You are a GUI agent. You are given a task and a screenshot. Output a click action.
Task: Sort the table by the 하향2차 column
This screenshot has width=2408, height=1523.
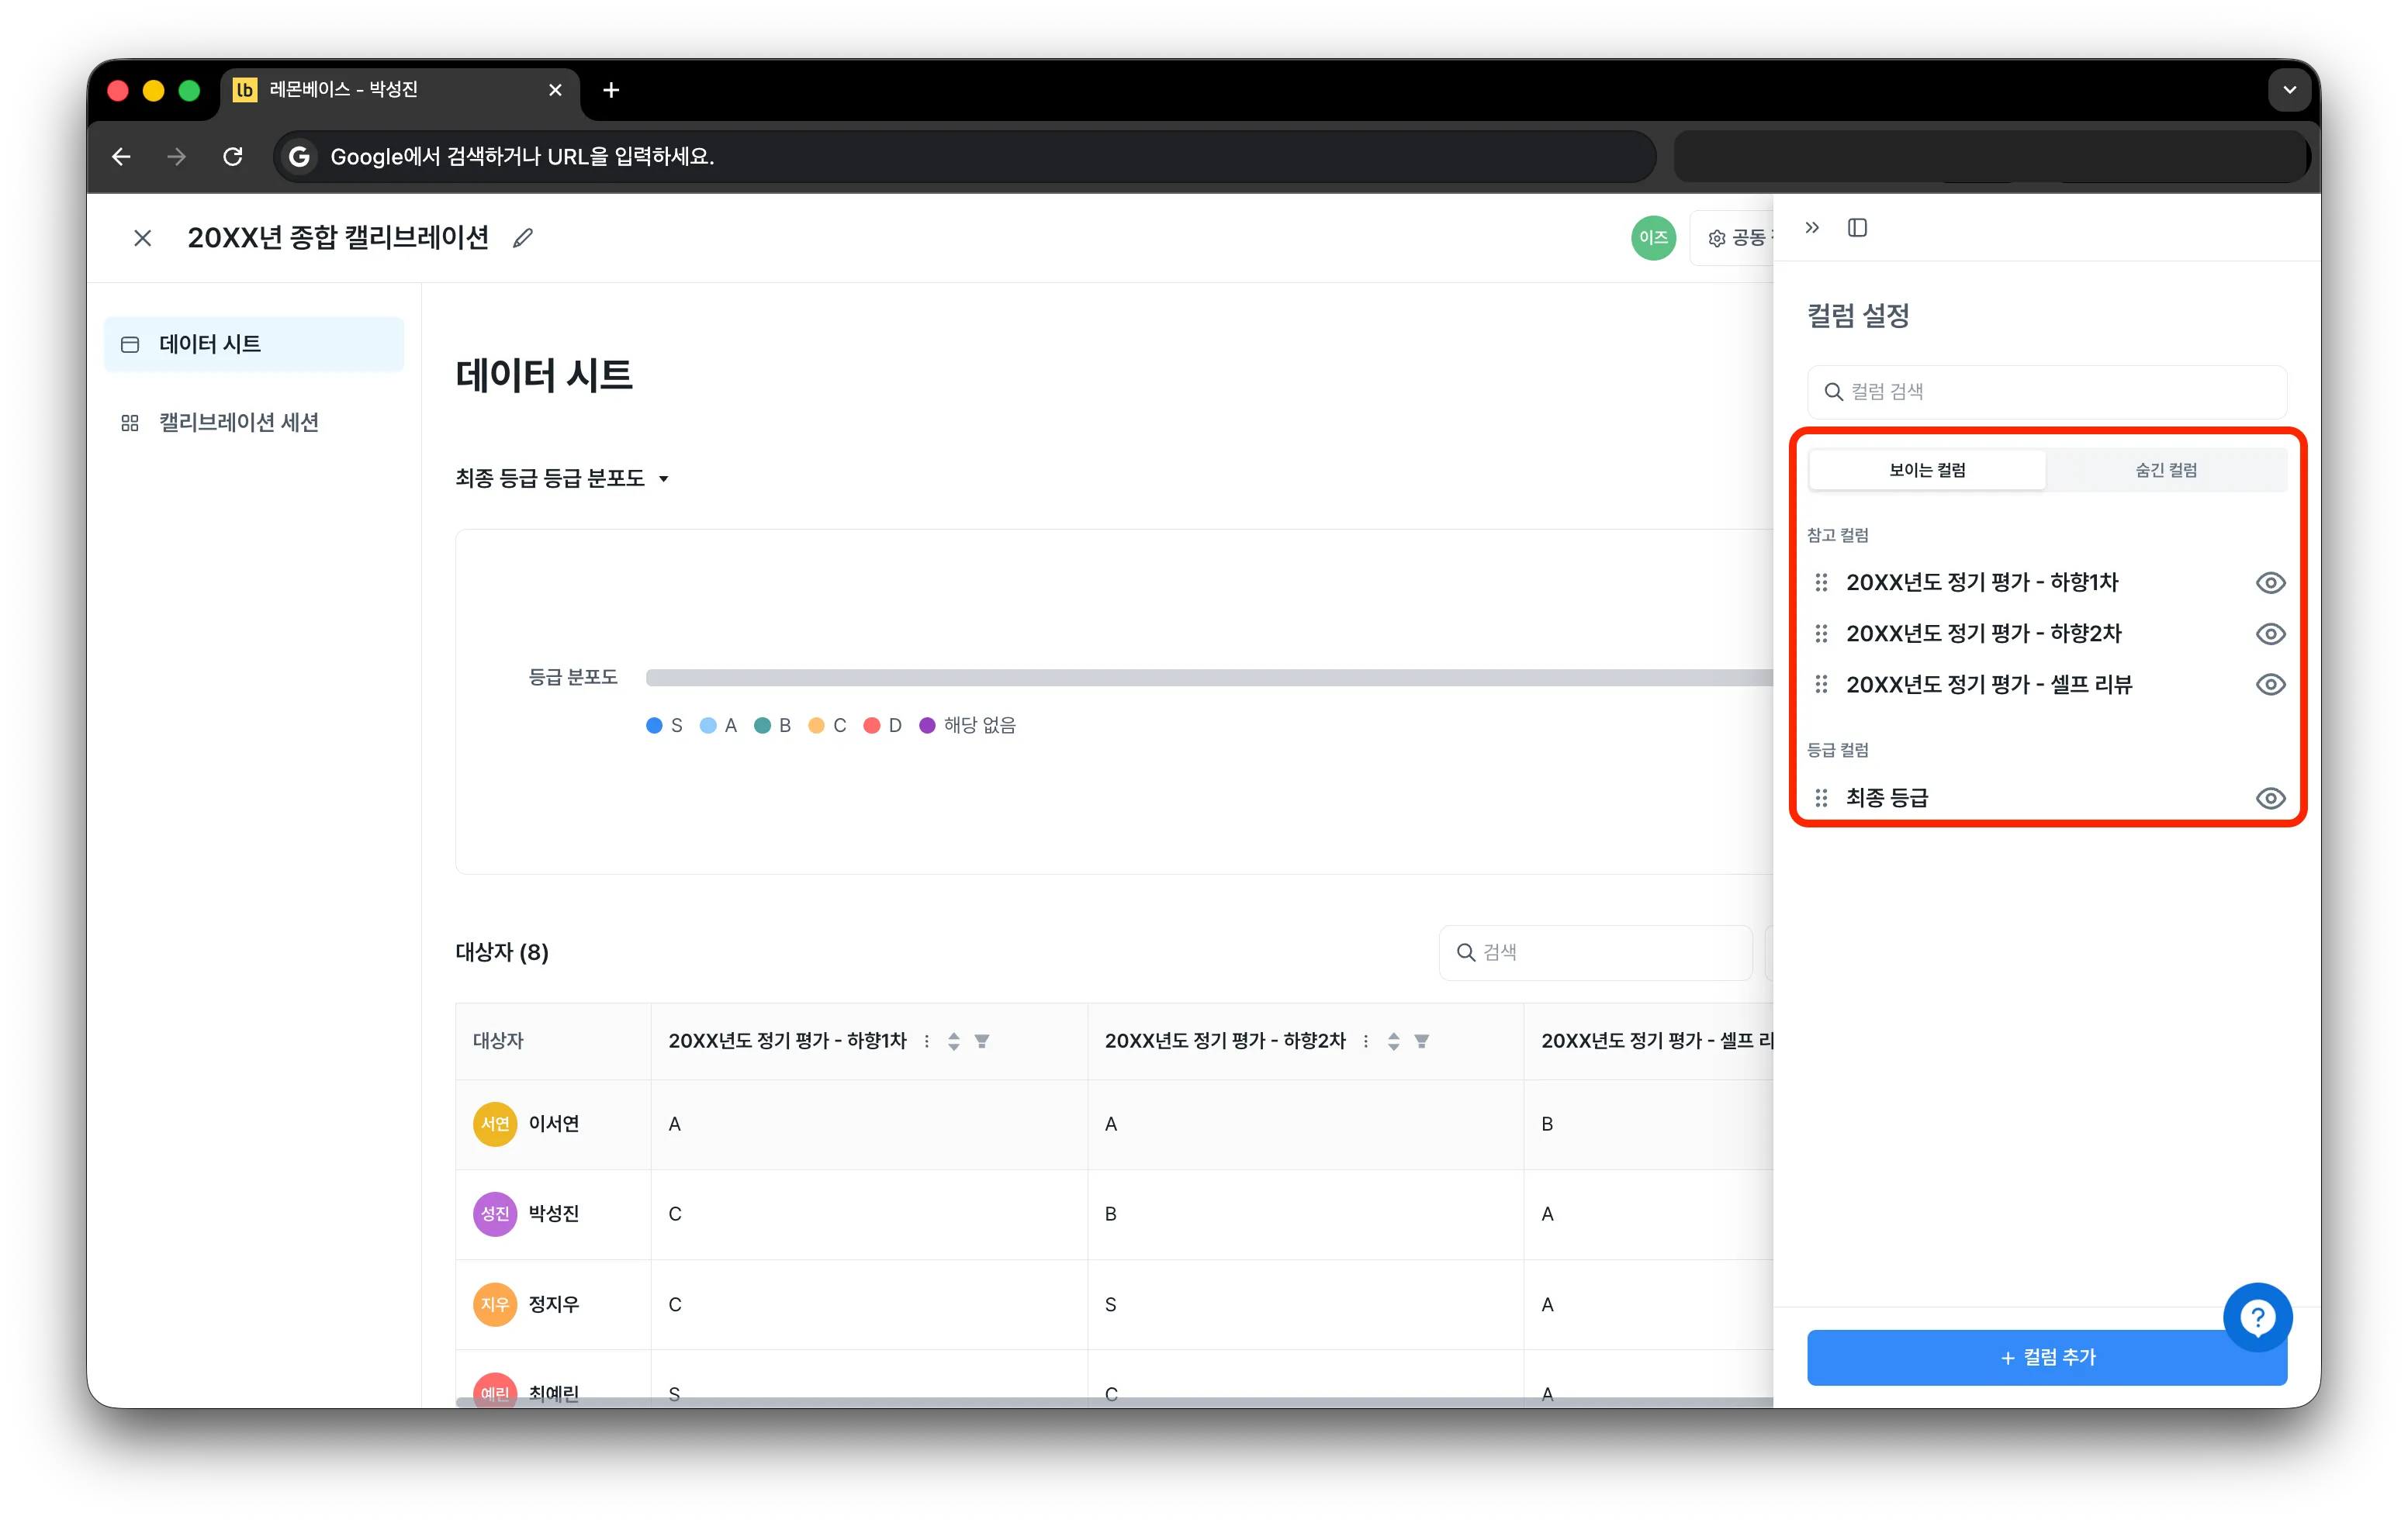tap(1393, 1041)
